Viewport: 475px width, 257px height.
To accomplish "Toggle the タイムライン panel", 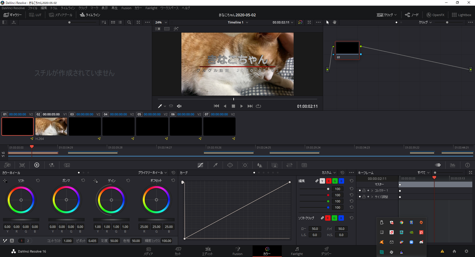I will tap(90, 15).
